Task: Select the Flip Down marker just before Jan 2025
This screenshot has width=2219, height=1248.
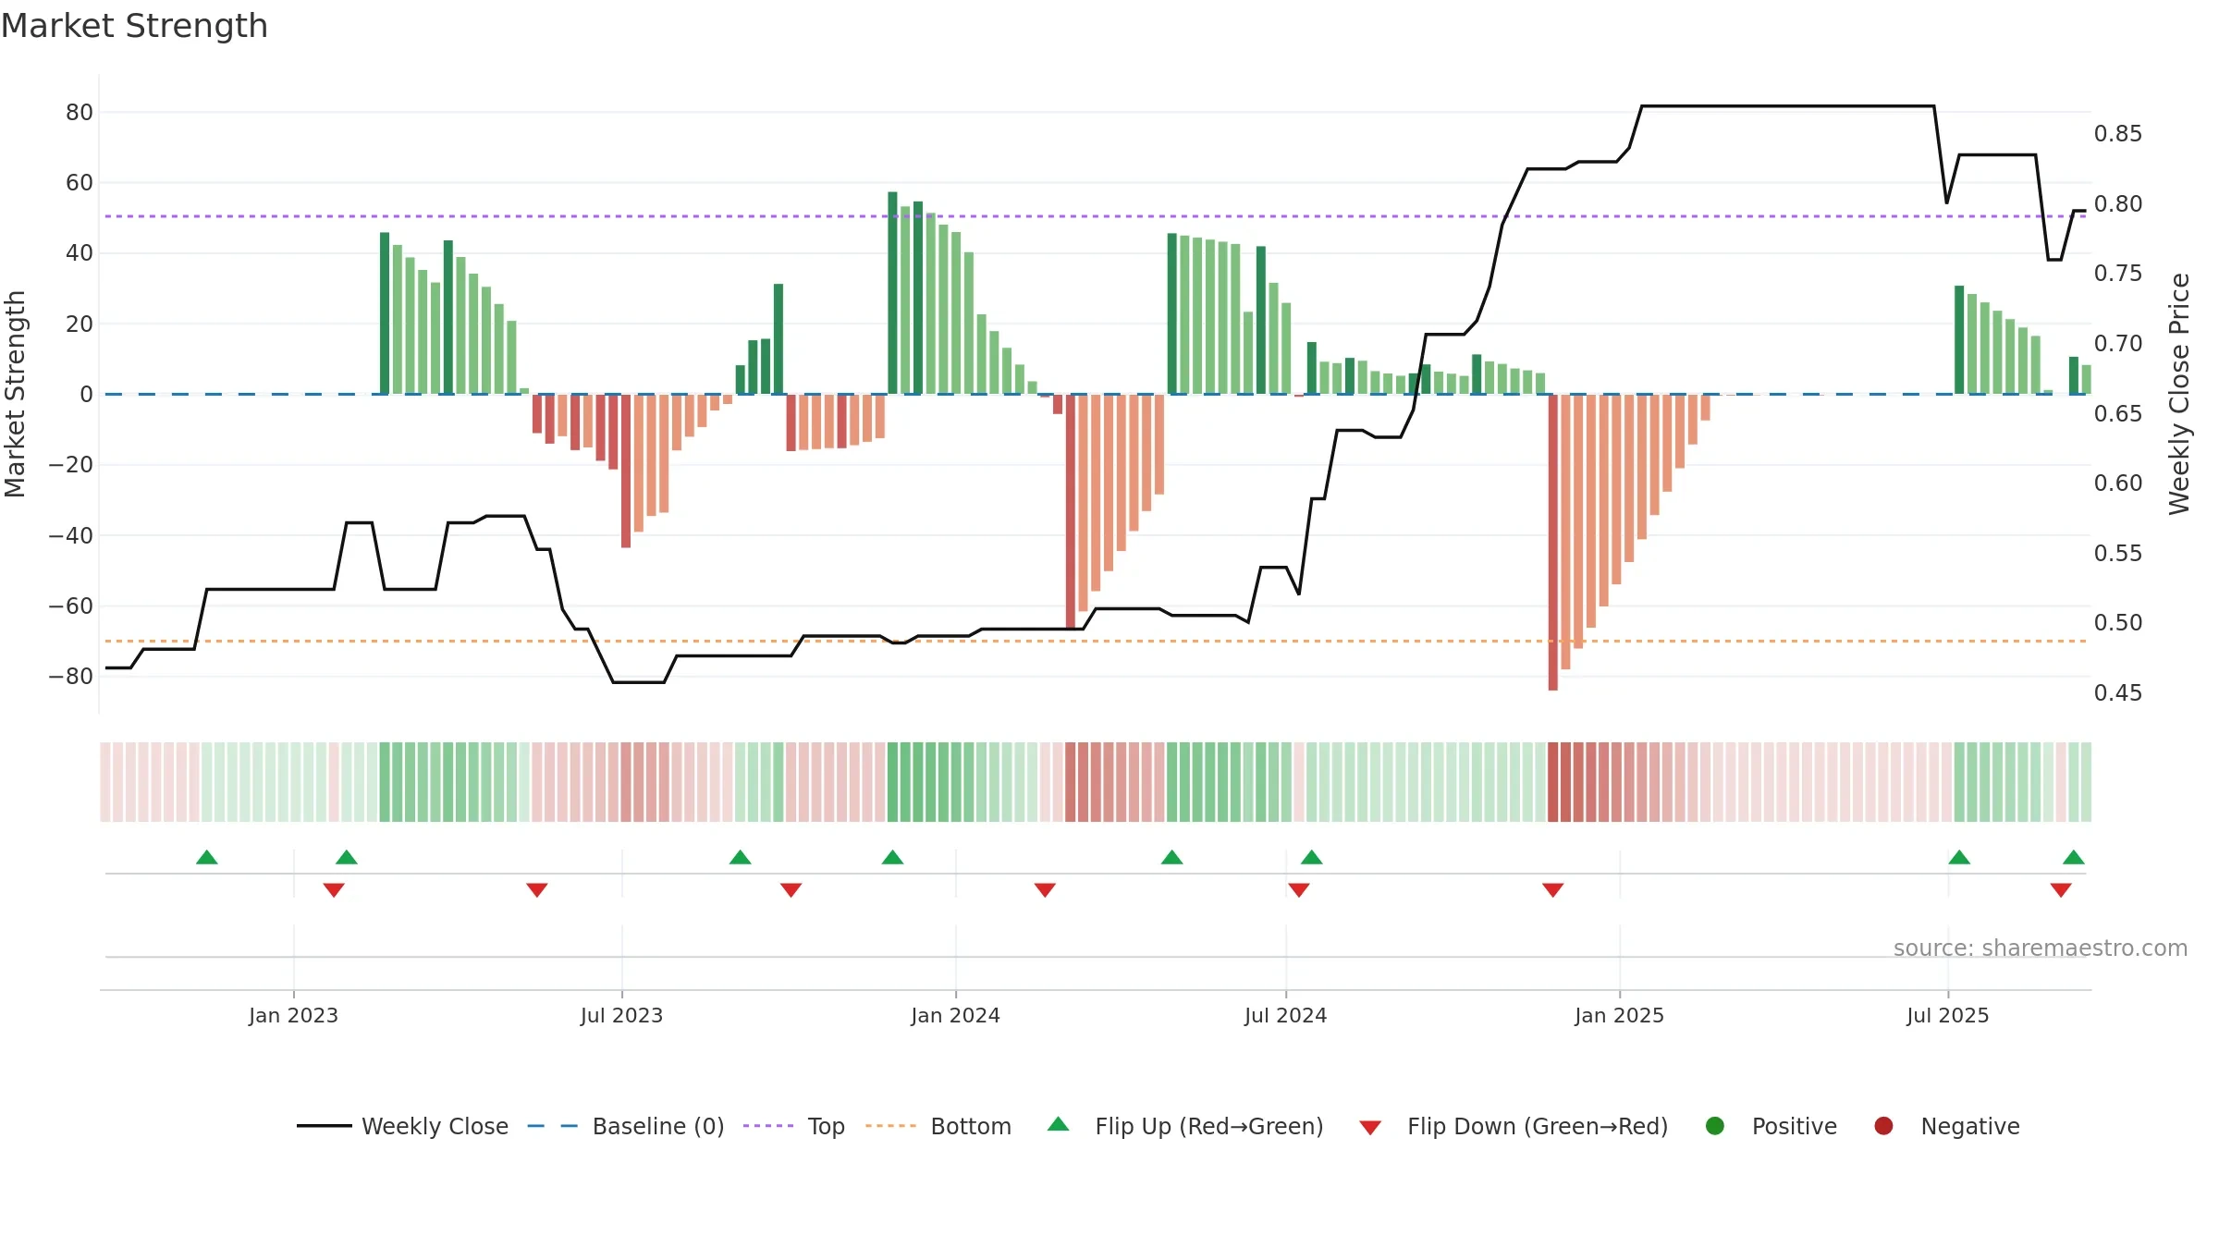Action: pos(1553,890)
